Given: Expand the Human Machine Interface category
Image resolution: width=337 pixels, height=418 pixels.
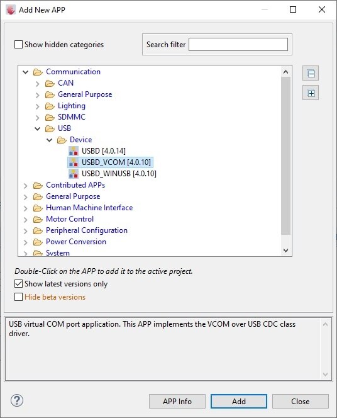Looking at the screenshot, I should coord(26,208).
